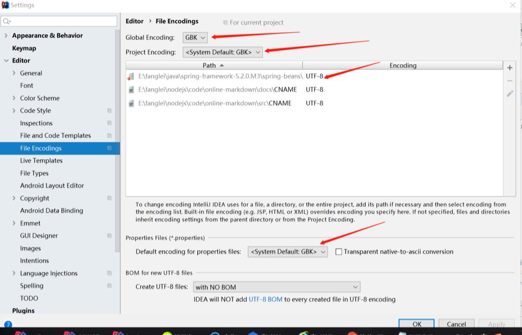
Task: Click the icon beside 'For current project' label
Action: coord(226,23)
